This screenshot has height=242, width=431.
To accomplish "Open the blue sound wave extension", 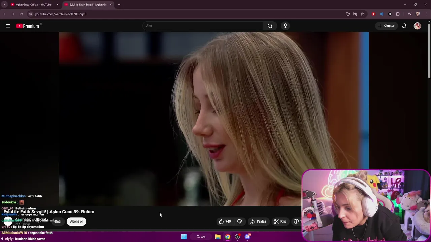I will (382, 14).
